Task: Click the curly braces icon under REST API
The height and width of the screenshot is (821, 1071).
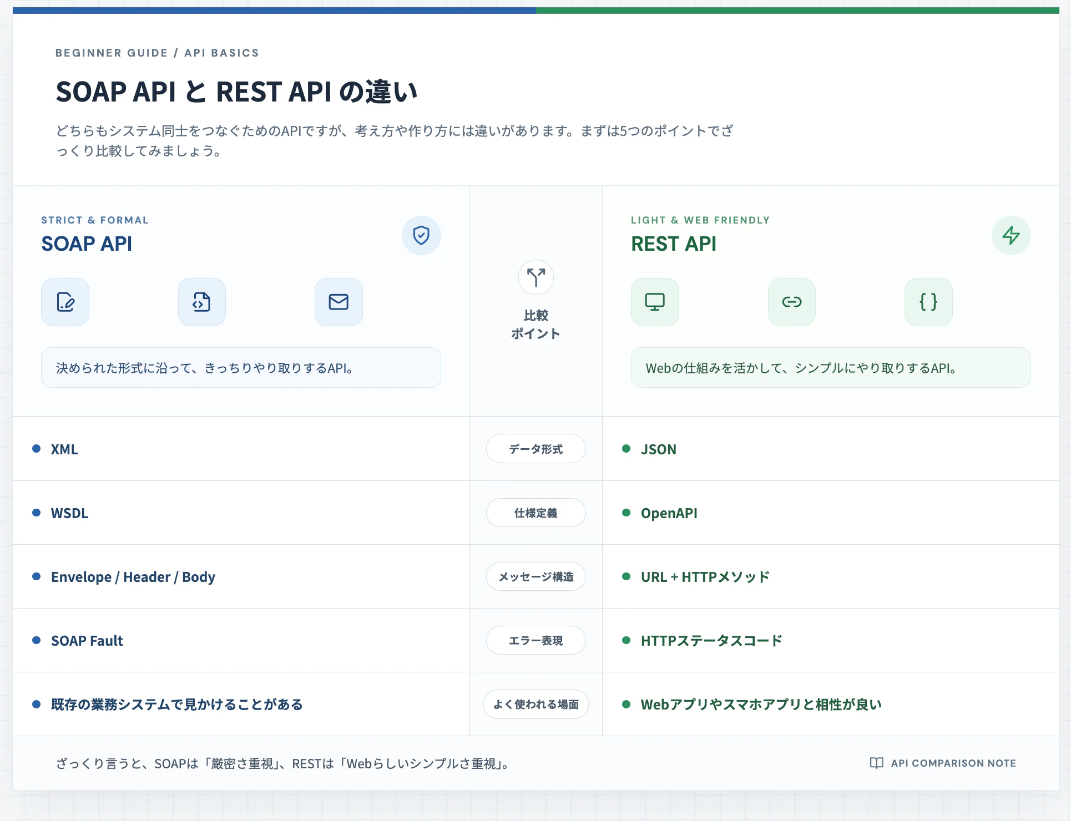Action: pos(928,302)
